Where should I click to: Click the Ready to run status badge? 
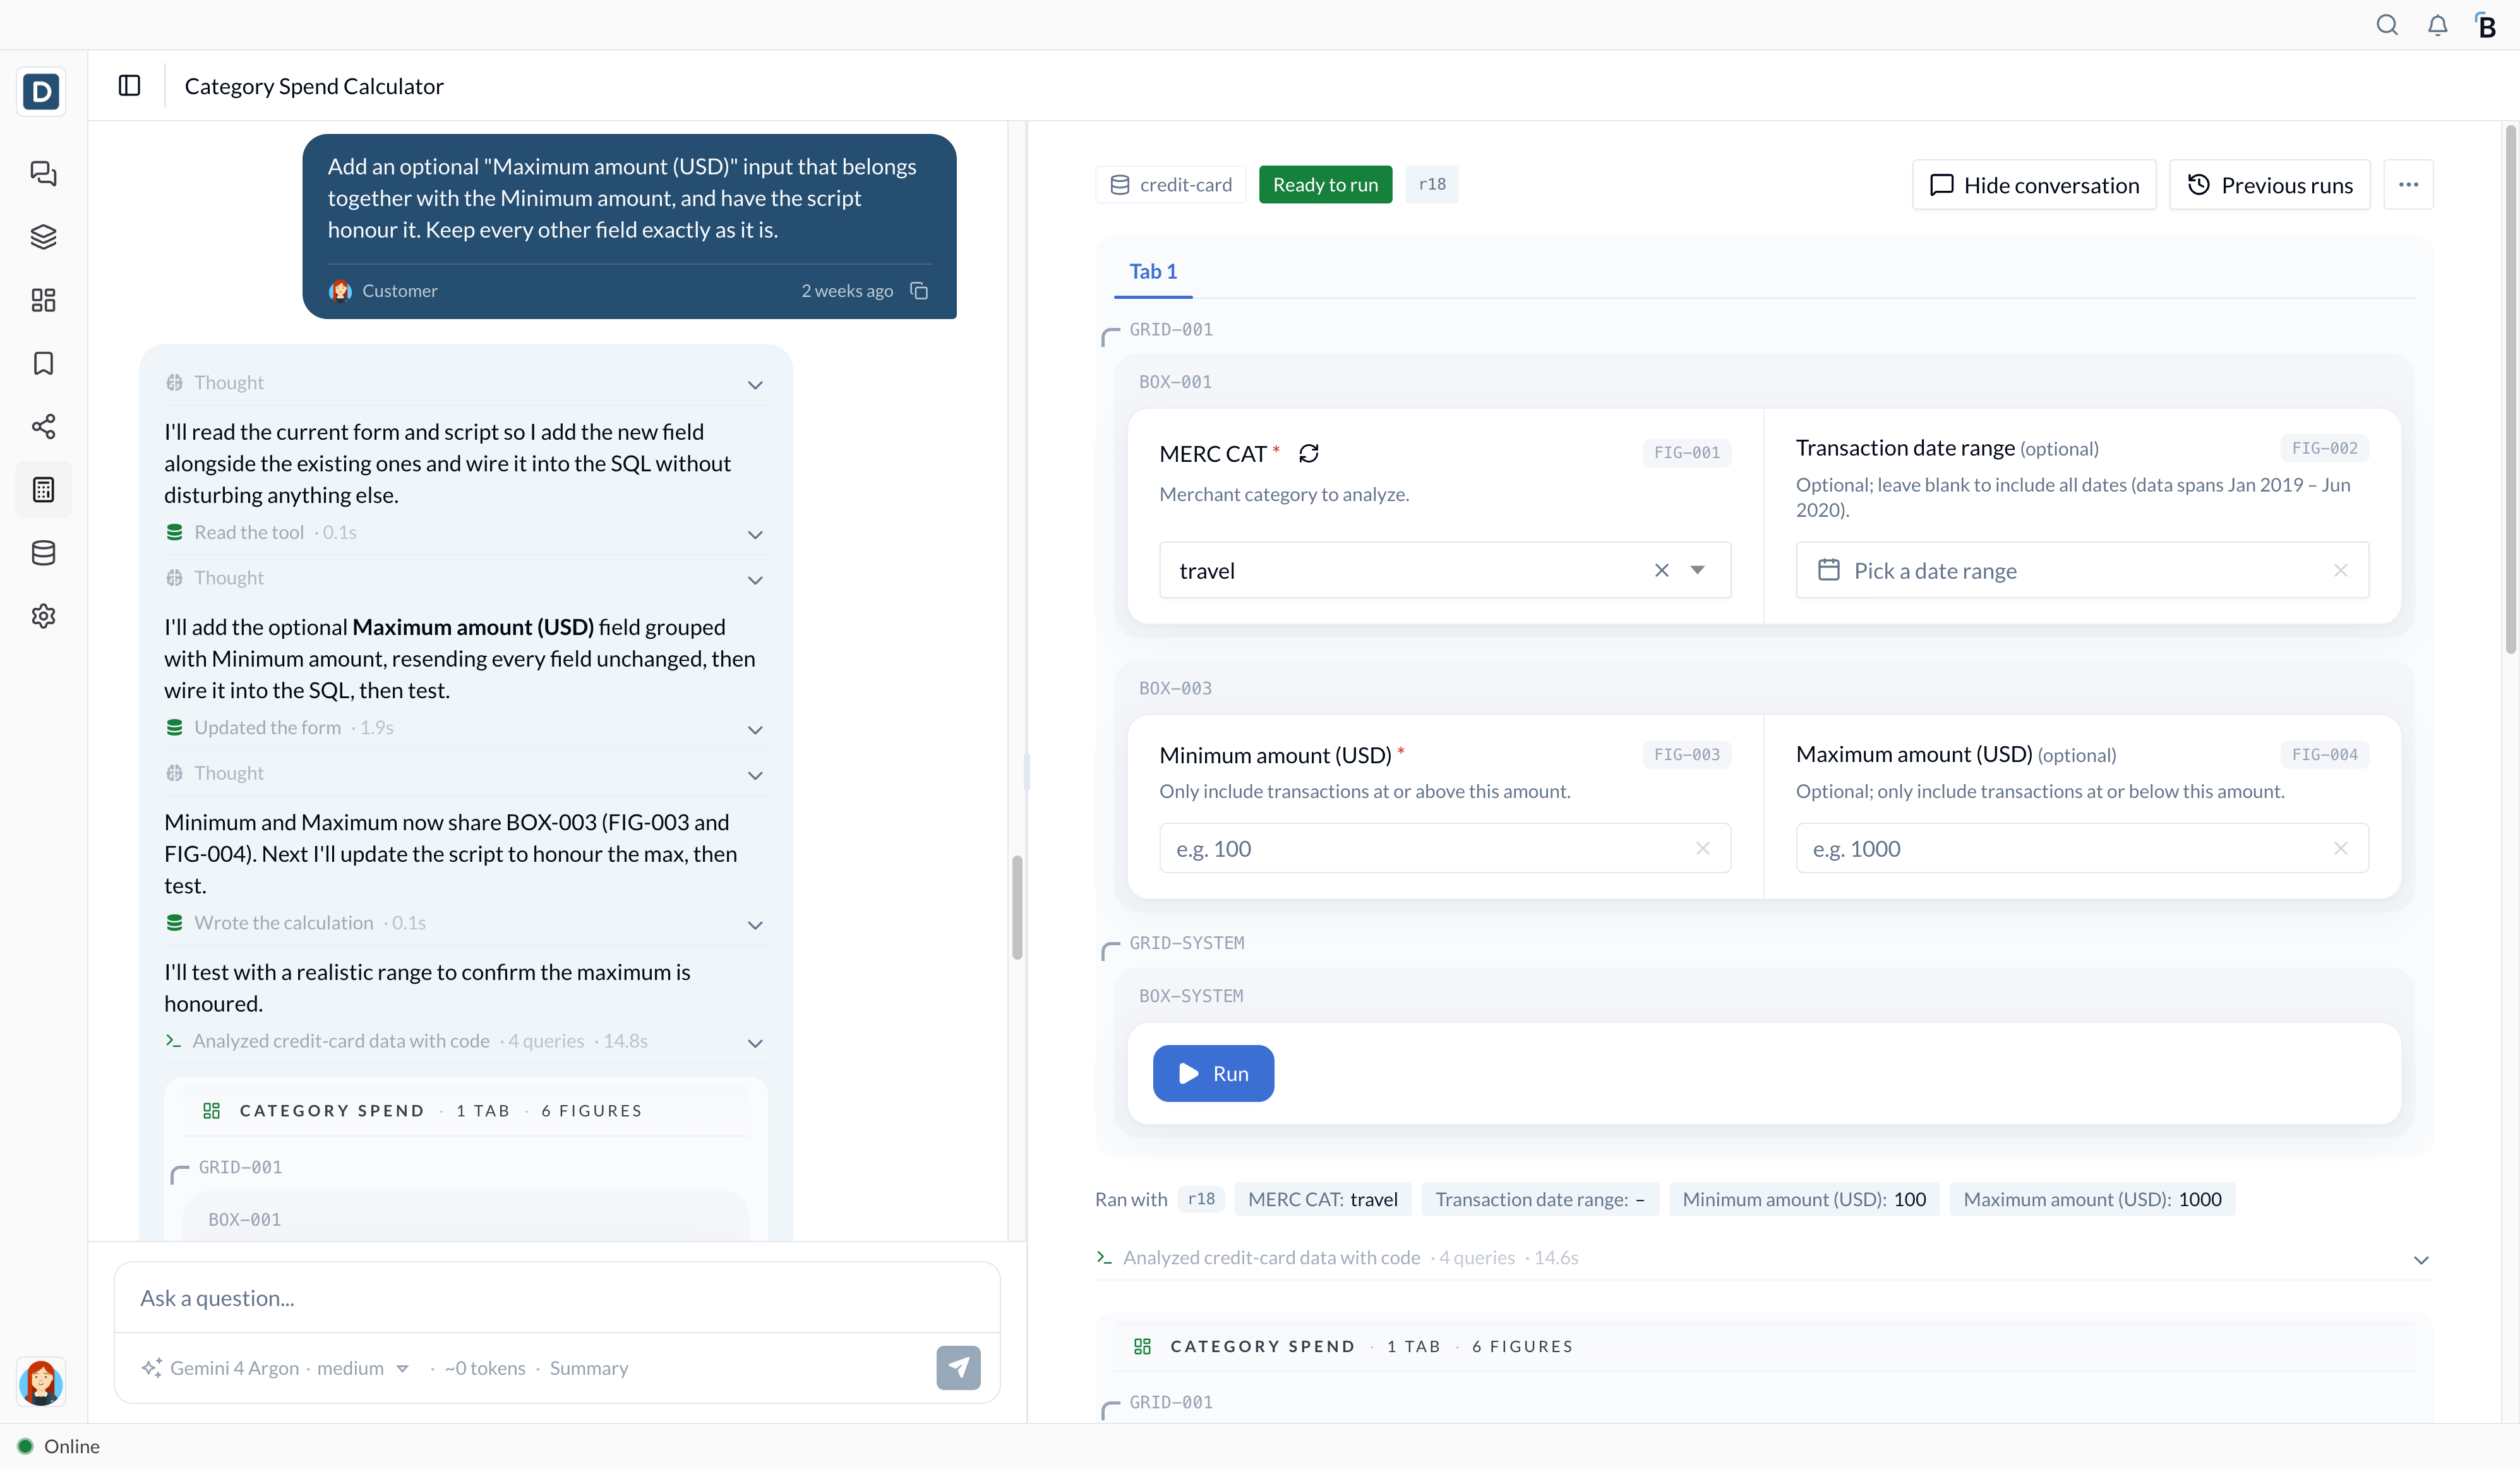coord(1325,184)
